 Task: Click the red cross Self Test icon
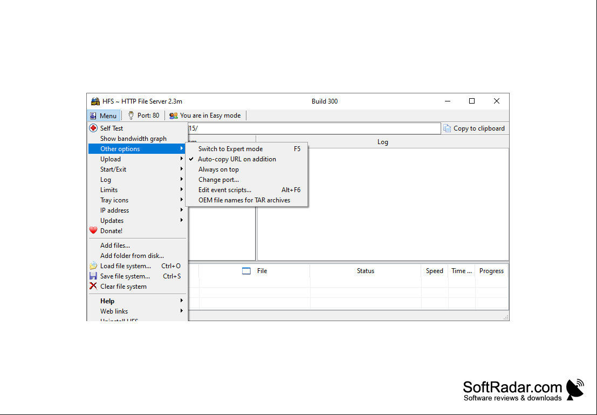93,128
